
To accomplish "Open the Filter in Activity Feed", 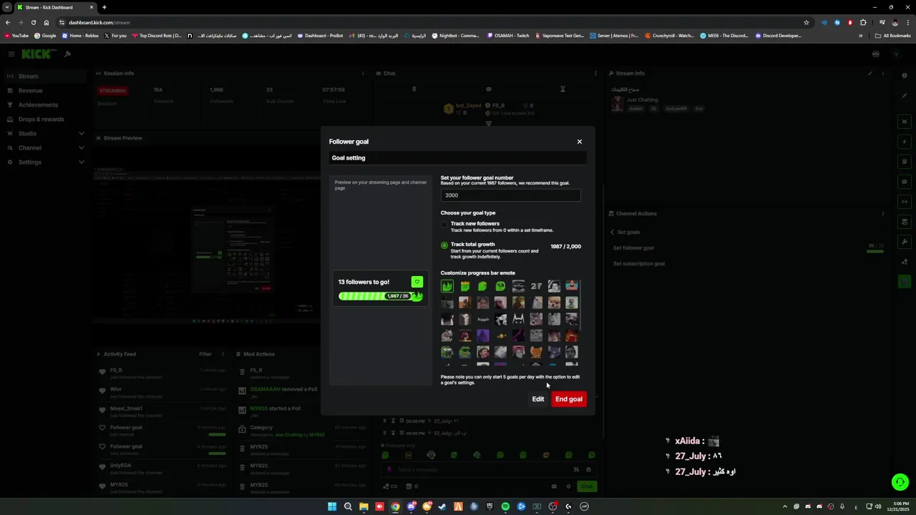I will tap(205, 354).
